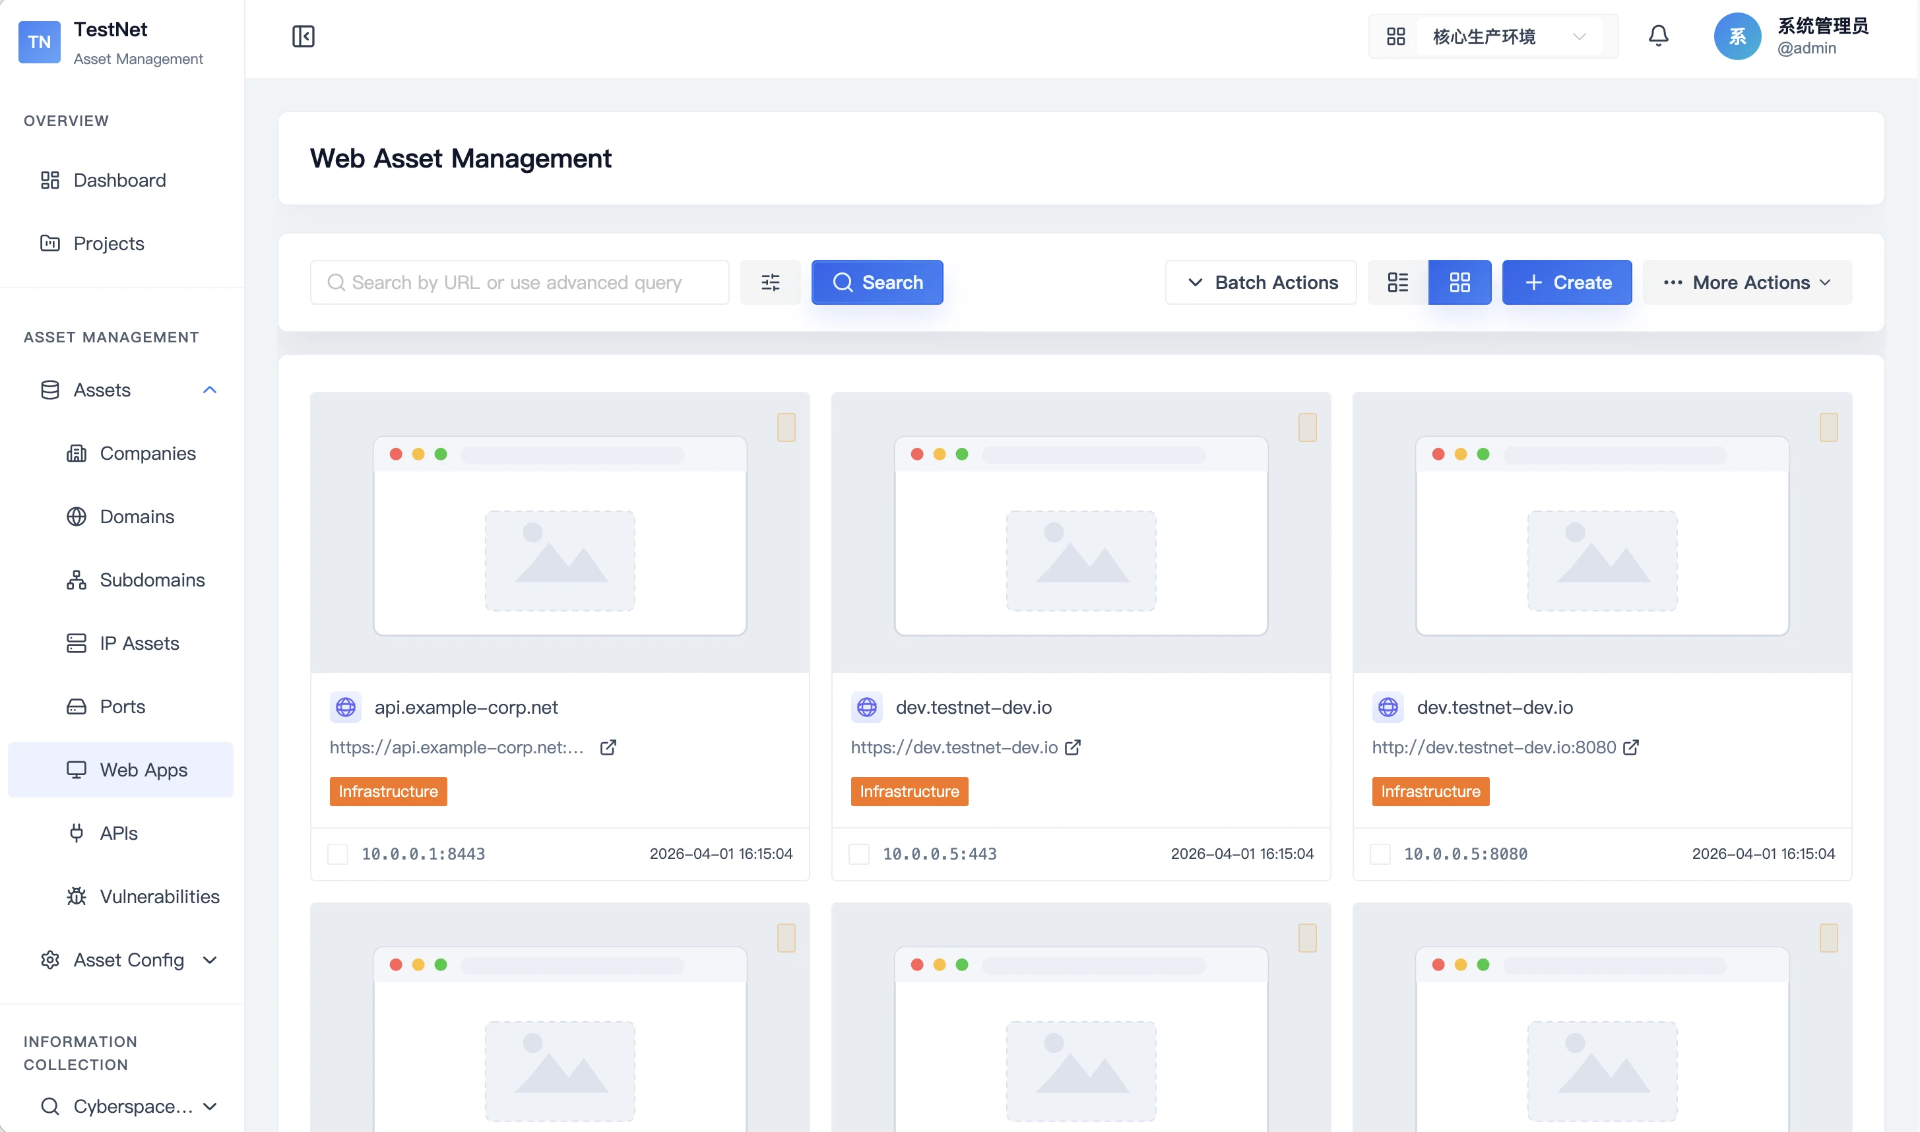The width and height of the screenshot is (1920, 1132).
Task: Select Web Apps in the sidebar
Action: [x=121, y=770]
